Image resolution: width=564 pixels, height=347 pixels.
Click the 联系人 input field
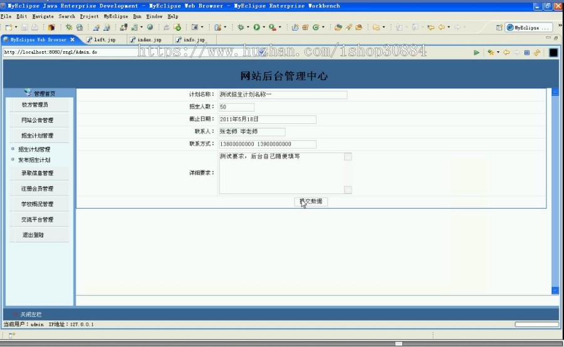[x=252, y=132]
